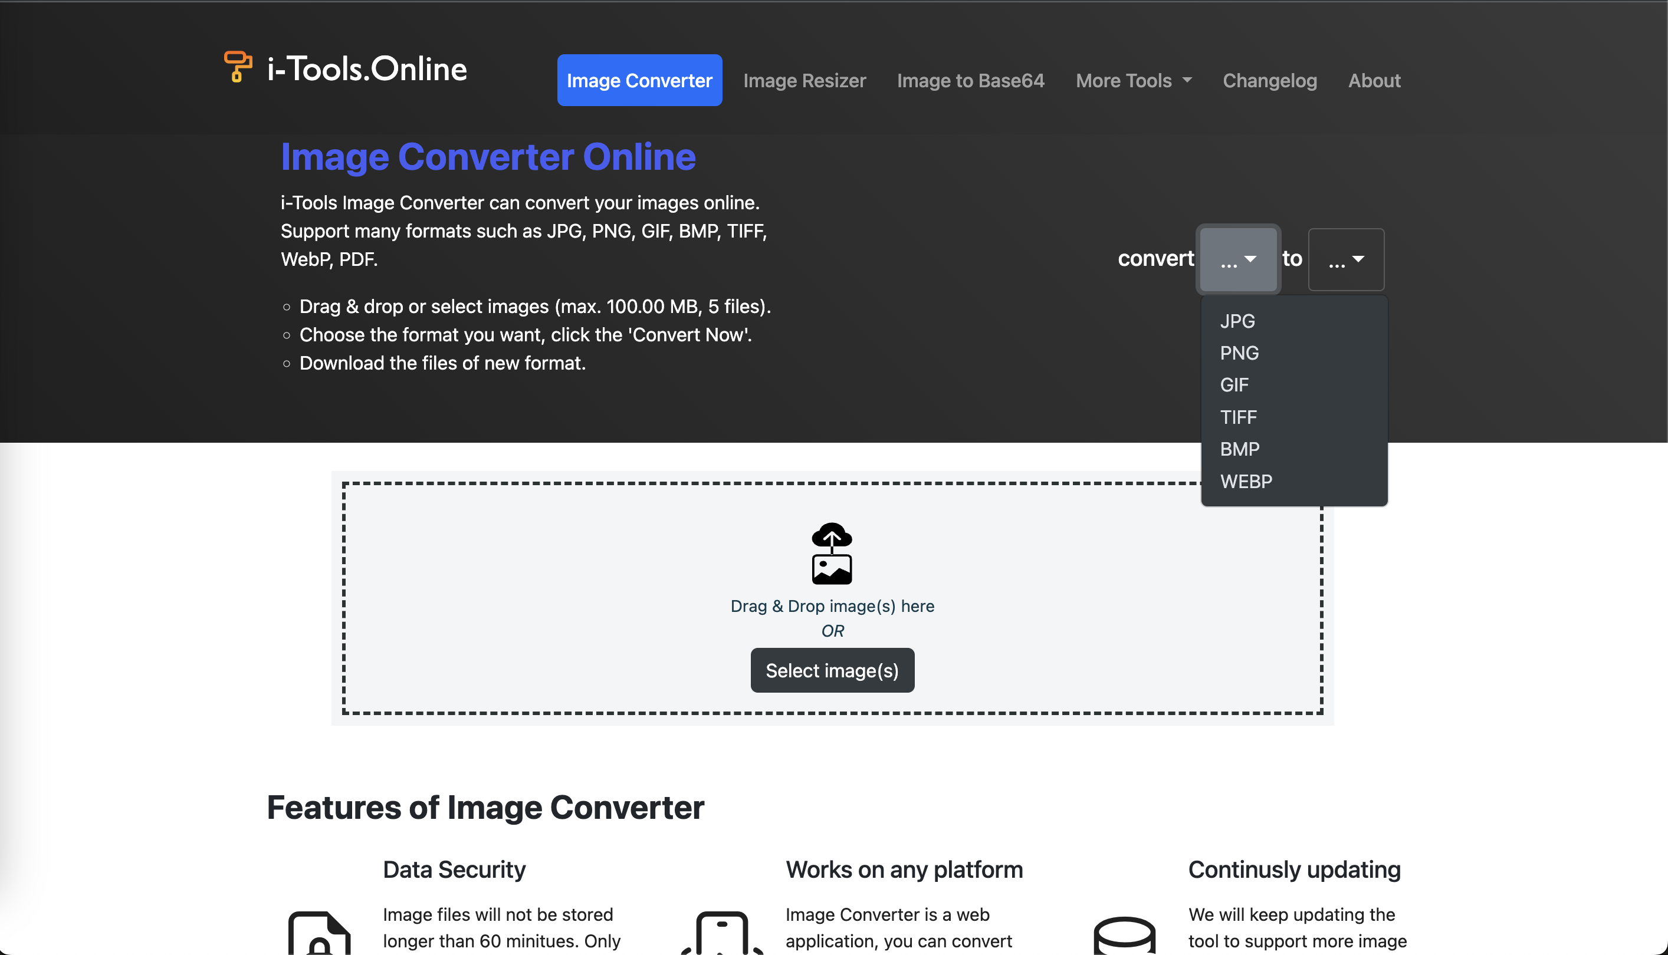Click the cloud upload image icon
The width and height of the screenshot is (1668, 955).
(x=832, y=554)
